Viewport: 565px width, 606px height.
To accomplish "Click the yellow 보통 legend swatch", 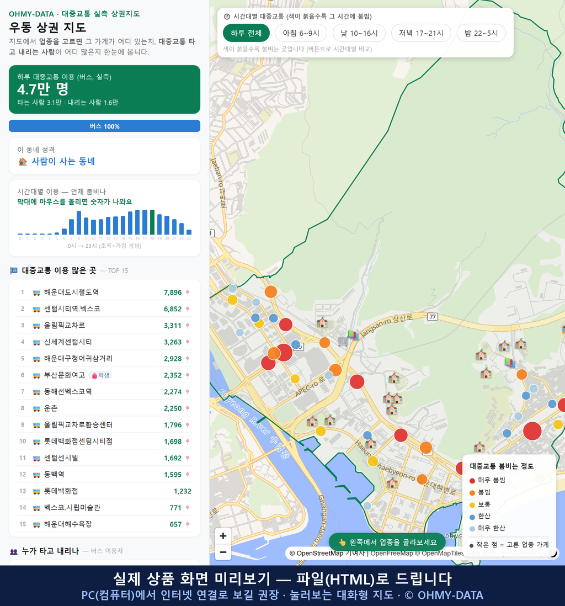I will 472,505.
